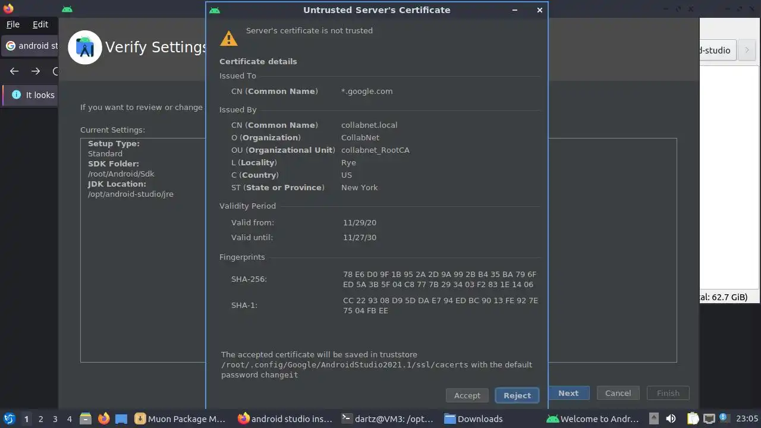The height and width of the screenshot is (428, 761).
Task: Click the *.google.com common name value
Action: 367,92
